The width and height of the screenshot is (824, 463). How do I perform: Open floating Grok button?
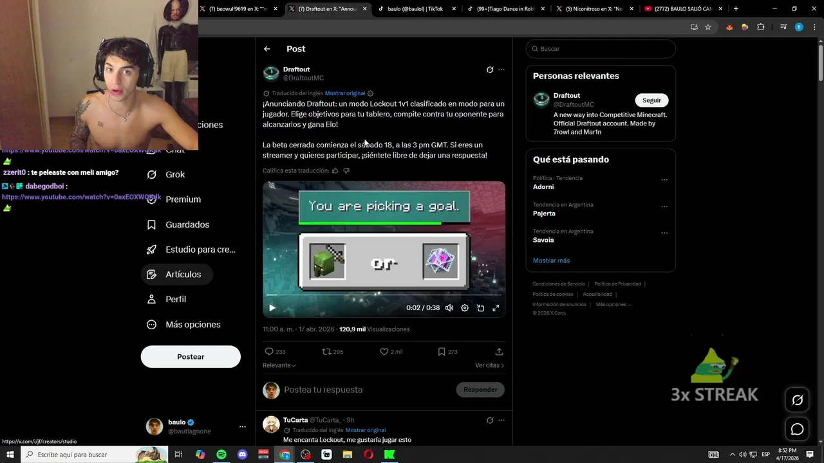point(797,400)
